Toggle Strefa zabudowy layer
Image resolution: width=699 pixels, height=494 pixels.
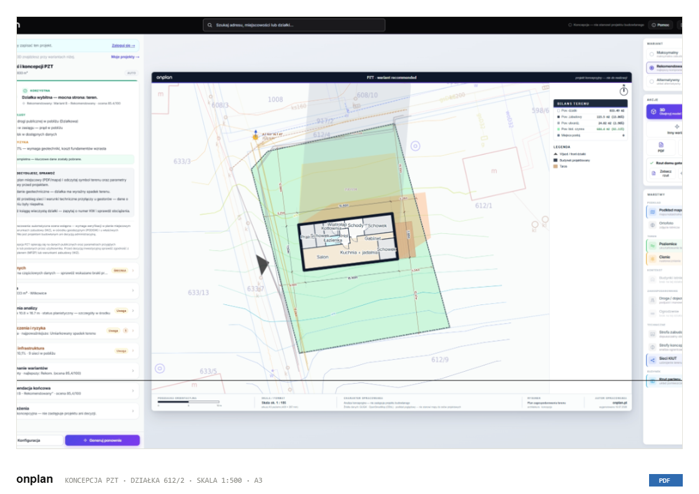(664, 334)
